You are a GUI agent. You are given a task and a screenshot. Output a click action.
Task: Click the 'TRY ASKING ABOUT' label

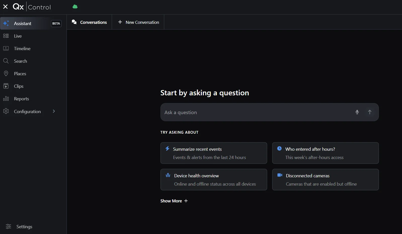pyautogui.click(x=179, y=132)
